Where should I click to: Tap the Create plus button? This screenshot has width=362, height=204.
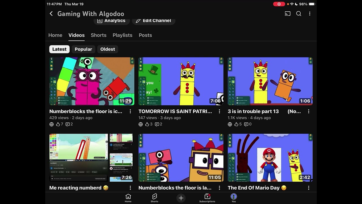(x=181, y=198)
